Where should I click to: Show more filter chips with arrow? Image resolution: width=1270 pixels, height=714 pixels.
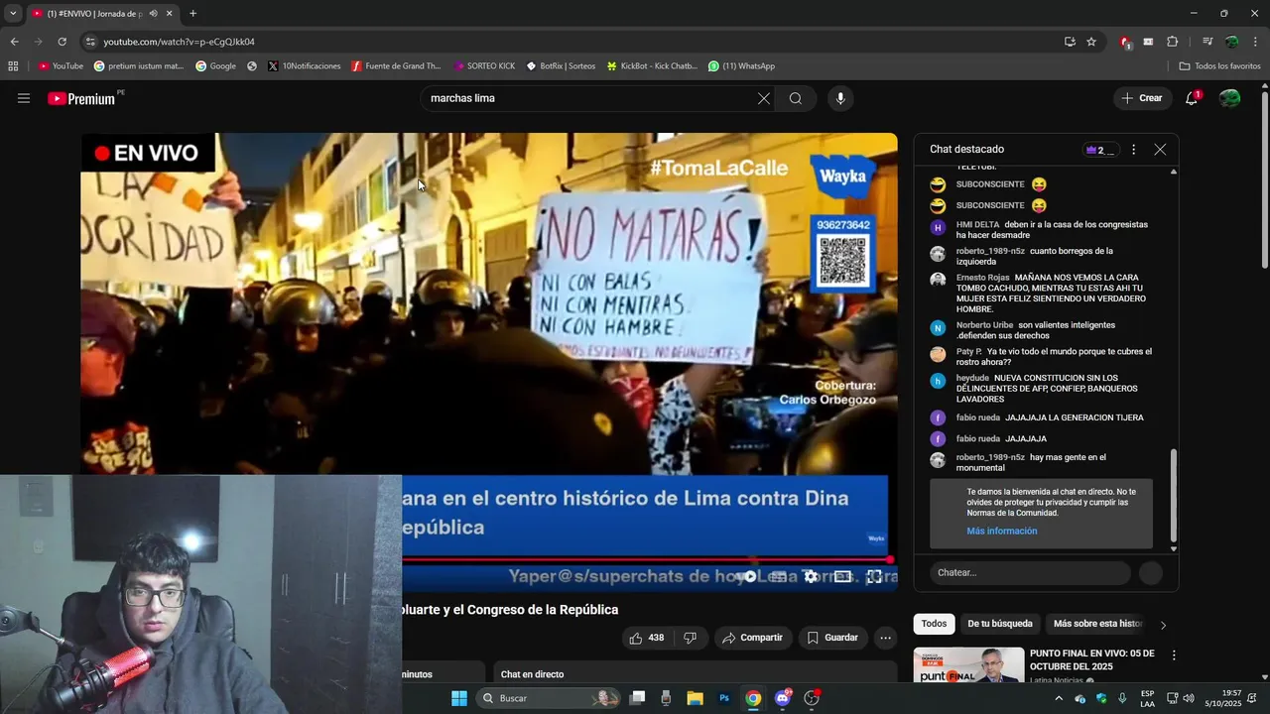(1163, 625)
